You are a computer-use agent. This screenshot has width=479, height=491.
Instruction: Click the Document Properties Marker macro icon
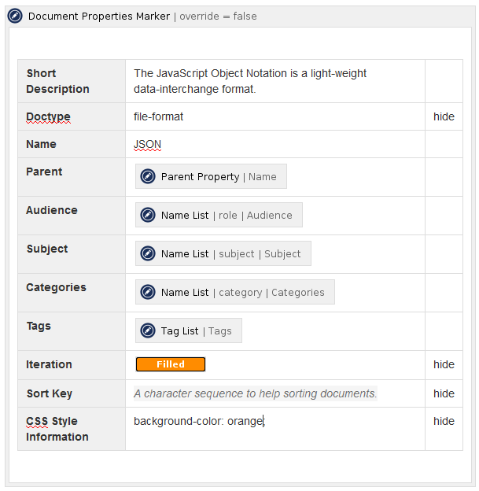(x=15, y=16)
